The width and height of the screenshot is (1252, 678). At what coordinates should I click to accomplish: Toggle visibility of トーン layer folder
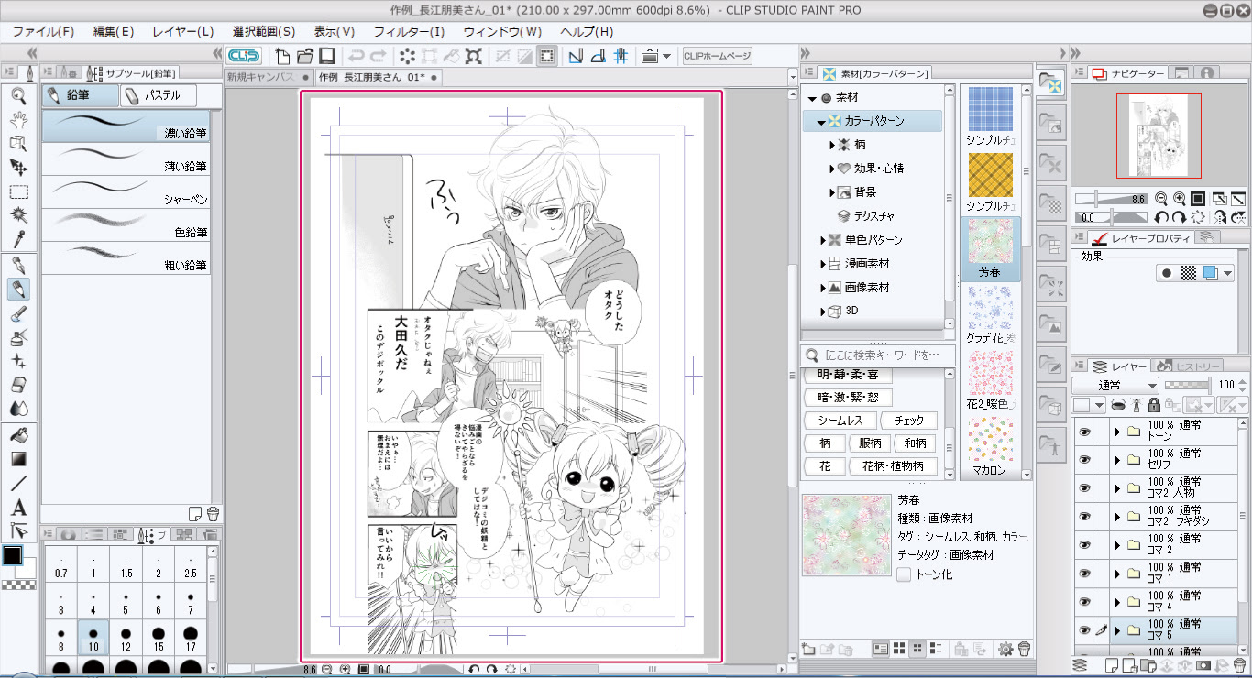(x=1085, y=432)
